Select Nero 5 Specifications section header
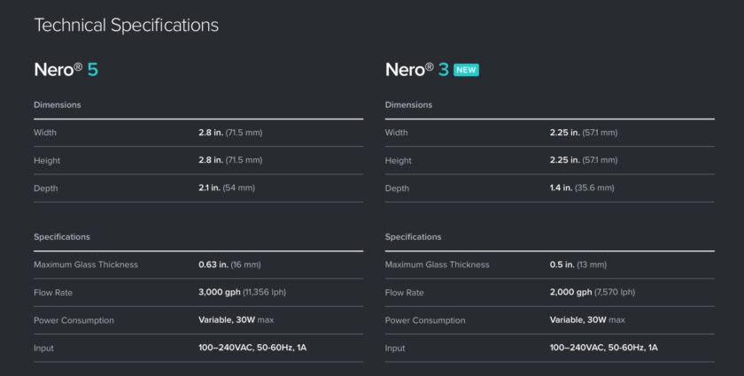The image size is (744, 376). pyautogui.click(x=62, y=237)
